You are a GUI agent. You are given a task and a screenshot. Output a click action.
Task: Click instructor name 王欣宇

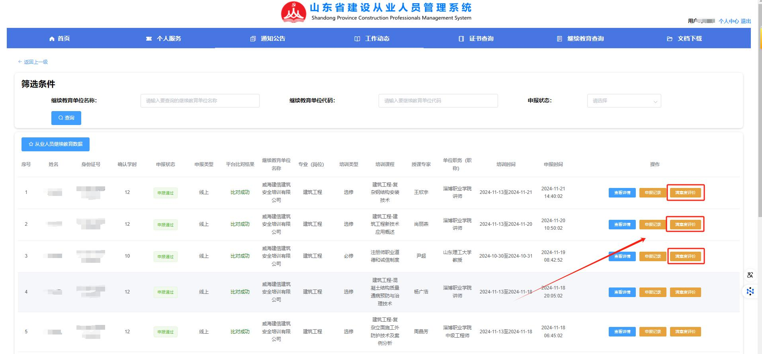pyautogui.click(x=421, y=192)
